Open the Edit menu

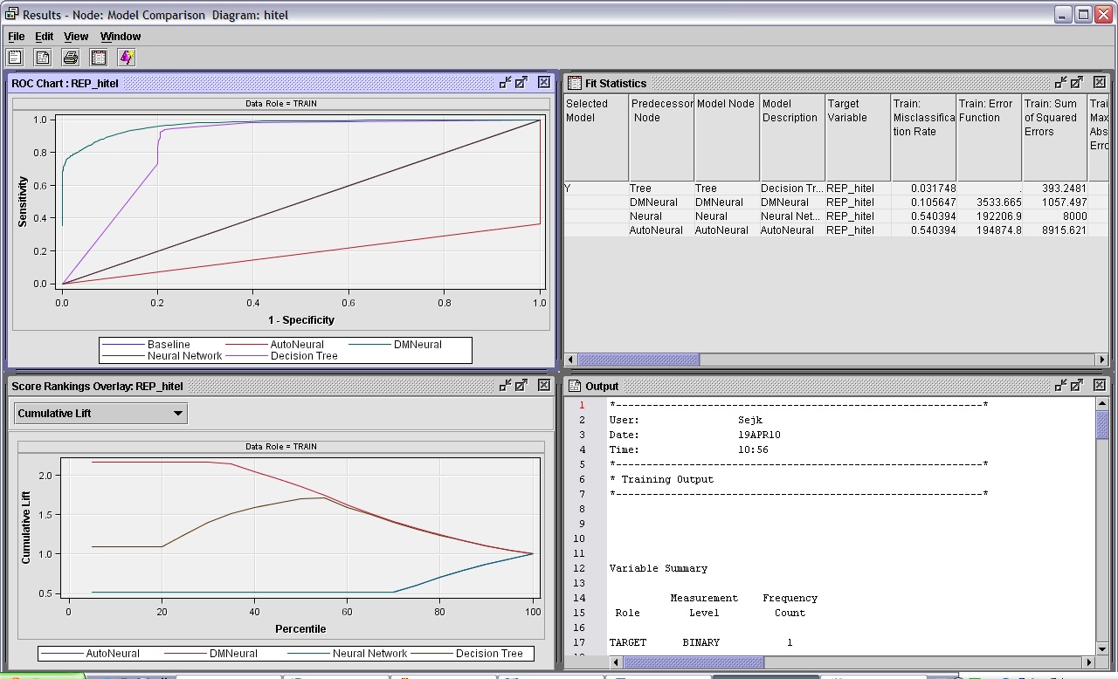coord(45,37)
